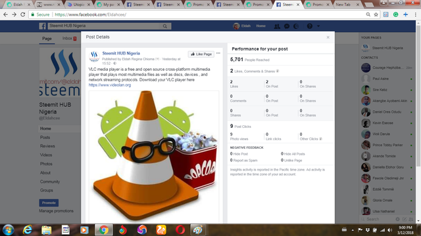Select Groups in page sidebar
The height and width of the screenshot is (236, 421).
(47, 191)
